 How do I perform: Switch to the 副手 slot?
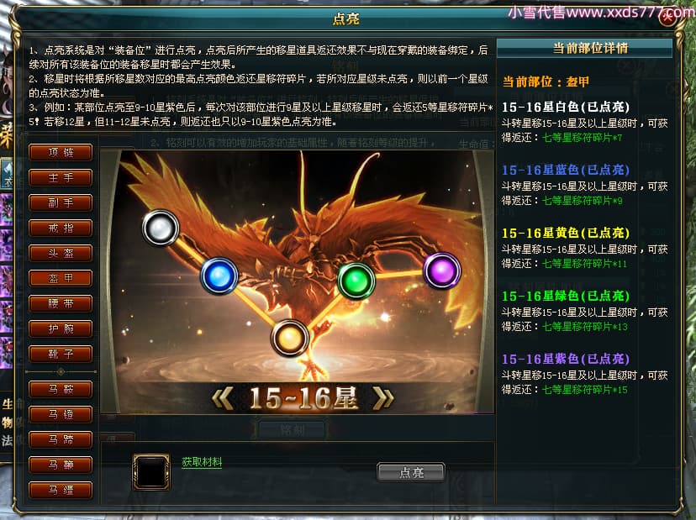click(61, 202)
